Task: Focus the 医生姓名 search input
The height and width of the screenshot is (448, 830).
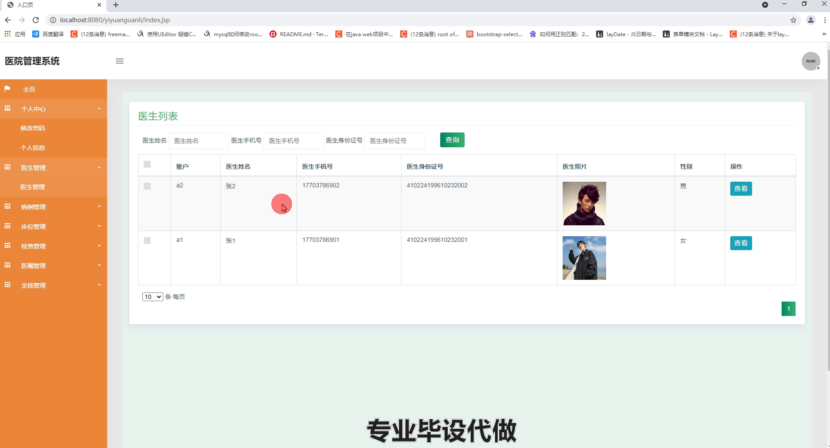Action: (199, 141)
